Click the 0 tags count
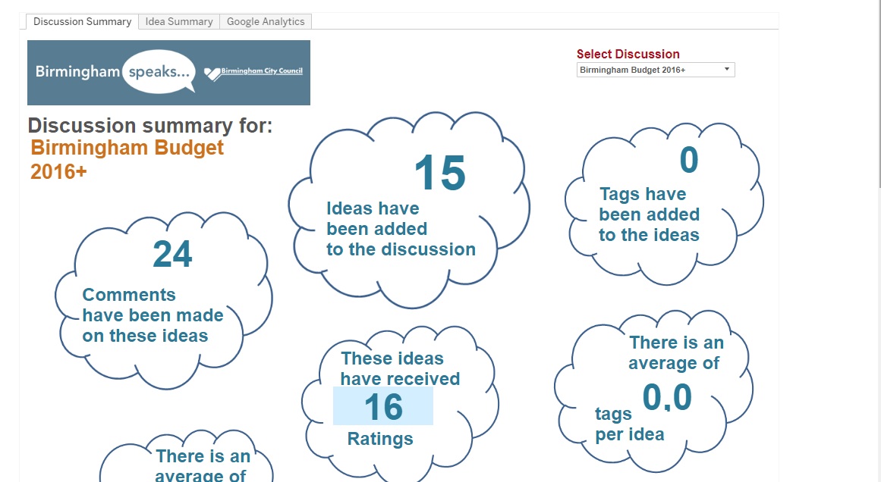This screenshot has height=482, width=881. pyautogui.click(x=689, y=160)
